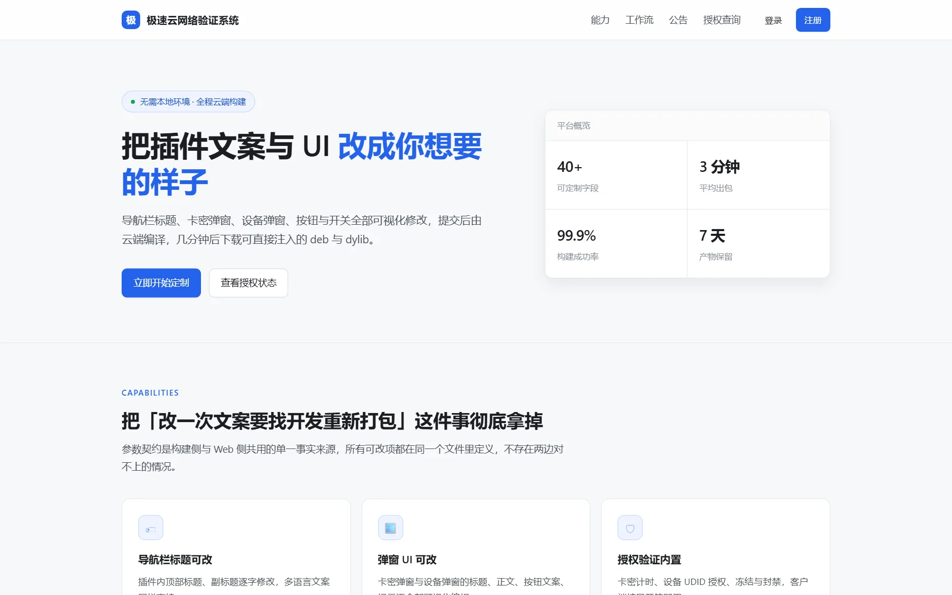Viewport: 952px width, 595px height.
Task: Click the 构建成功率 label
Action: [x=578, y=257]
